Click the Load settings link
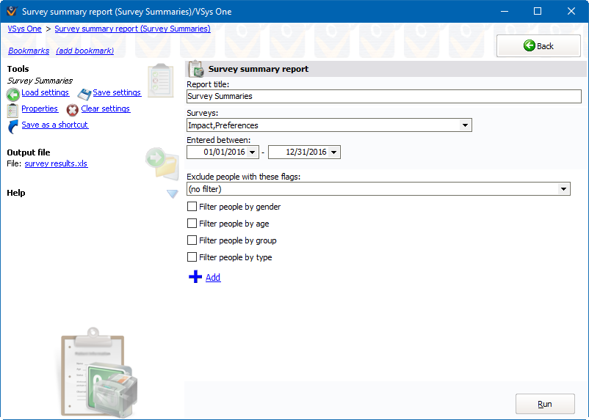This screenshot has width=589, height=420. click(x=45, y=92)
